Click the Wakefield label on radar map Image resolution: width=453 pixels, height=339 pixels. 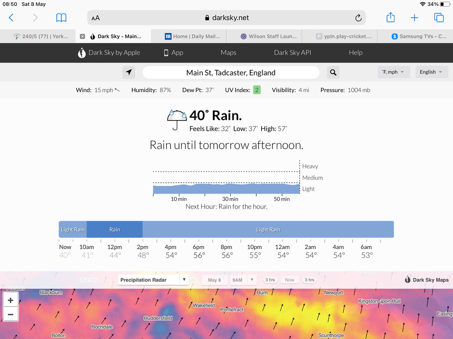204,305
